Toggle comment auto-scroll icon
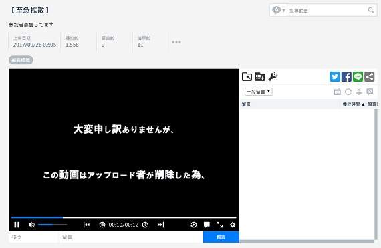Viewport: 381px width, 248px height. [359, 92]
